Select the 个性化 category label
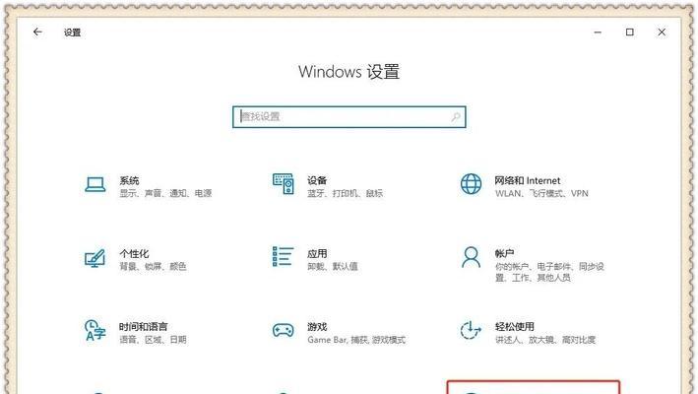This screenshot has width=698, height=394. 134,253
